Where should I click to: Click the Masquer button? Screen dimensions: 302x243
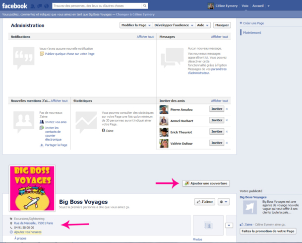pos(222,25)
